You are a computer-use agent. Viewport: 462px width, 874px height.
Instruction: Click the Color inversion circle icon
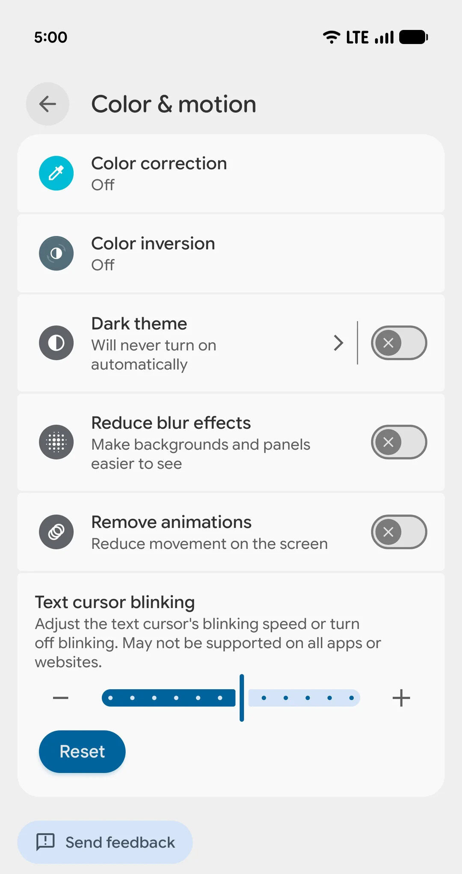(56, 253)
